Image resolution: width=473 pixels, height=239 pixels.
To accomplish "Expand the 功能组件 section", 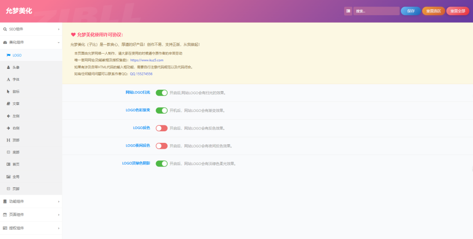I will [x=31, y=201].
